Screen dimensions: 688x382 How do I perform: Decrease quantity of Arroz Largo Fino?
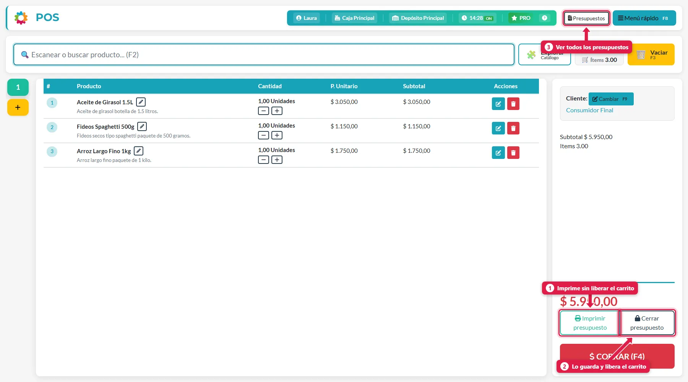point(263,160)
